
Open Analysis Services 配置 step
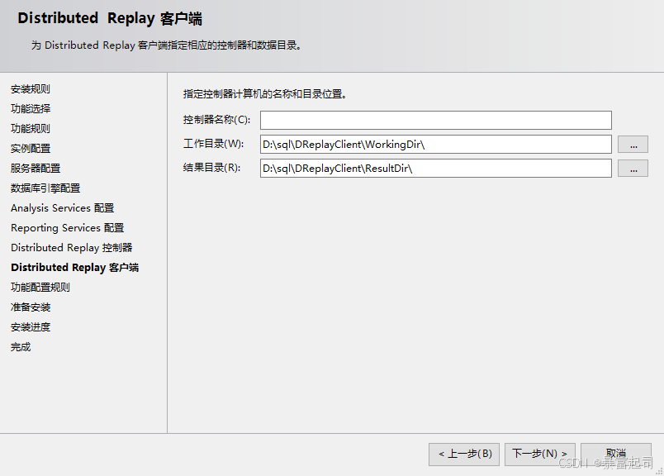[x=62, y=208]
